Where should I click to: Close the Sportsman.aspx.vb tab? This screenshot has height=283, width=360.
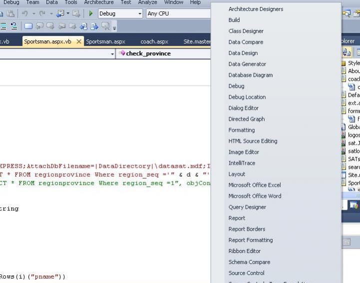79,41
